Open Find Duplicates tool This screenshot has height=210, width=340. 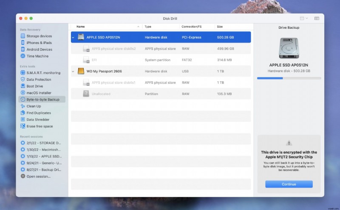click(39, 113)
